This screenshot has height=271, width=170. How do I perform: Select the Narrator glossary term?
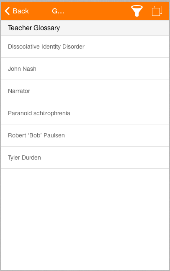point(85,91)
